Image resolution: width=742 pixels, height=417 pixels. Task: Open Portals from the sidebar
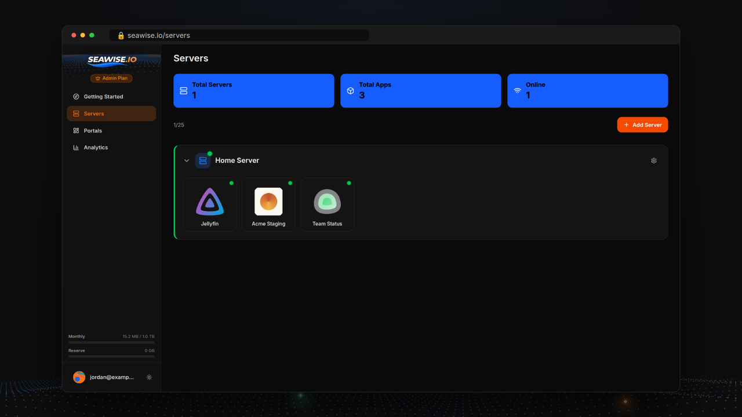pos(111,131)
